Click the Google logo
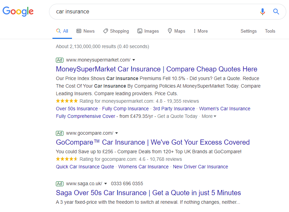 coord(18,11)
